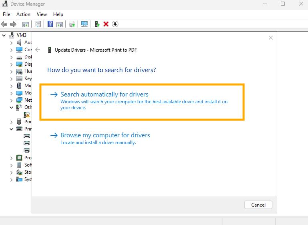This screenshot has width=308, height=225.
Task: Expand the Disk drives chevron
Action: tap(11, 57)
